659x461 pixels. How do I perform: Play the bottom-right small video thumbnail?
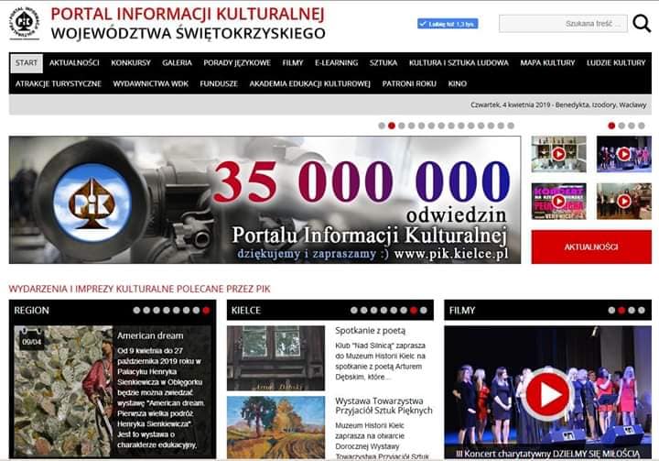click(624, 202)
